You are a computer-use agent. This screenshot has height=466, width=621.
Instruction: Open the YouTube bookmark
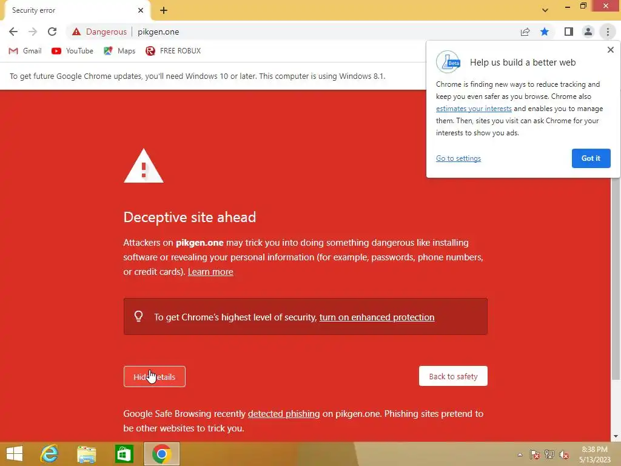click(x=72, y=51)
